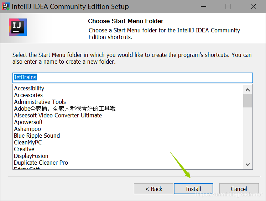Click the Install button
Screen dimensions: 266x201
click(x=193, y=189)
